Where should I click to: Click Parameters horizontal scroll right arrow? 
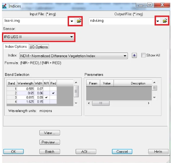click(x=149, y=103)
